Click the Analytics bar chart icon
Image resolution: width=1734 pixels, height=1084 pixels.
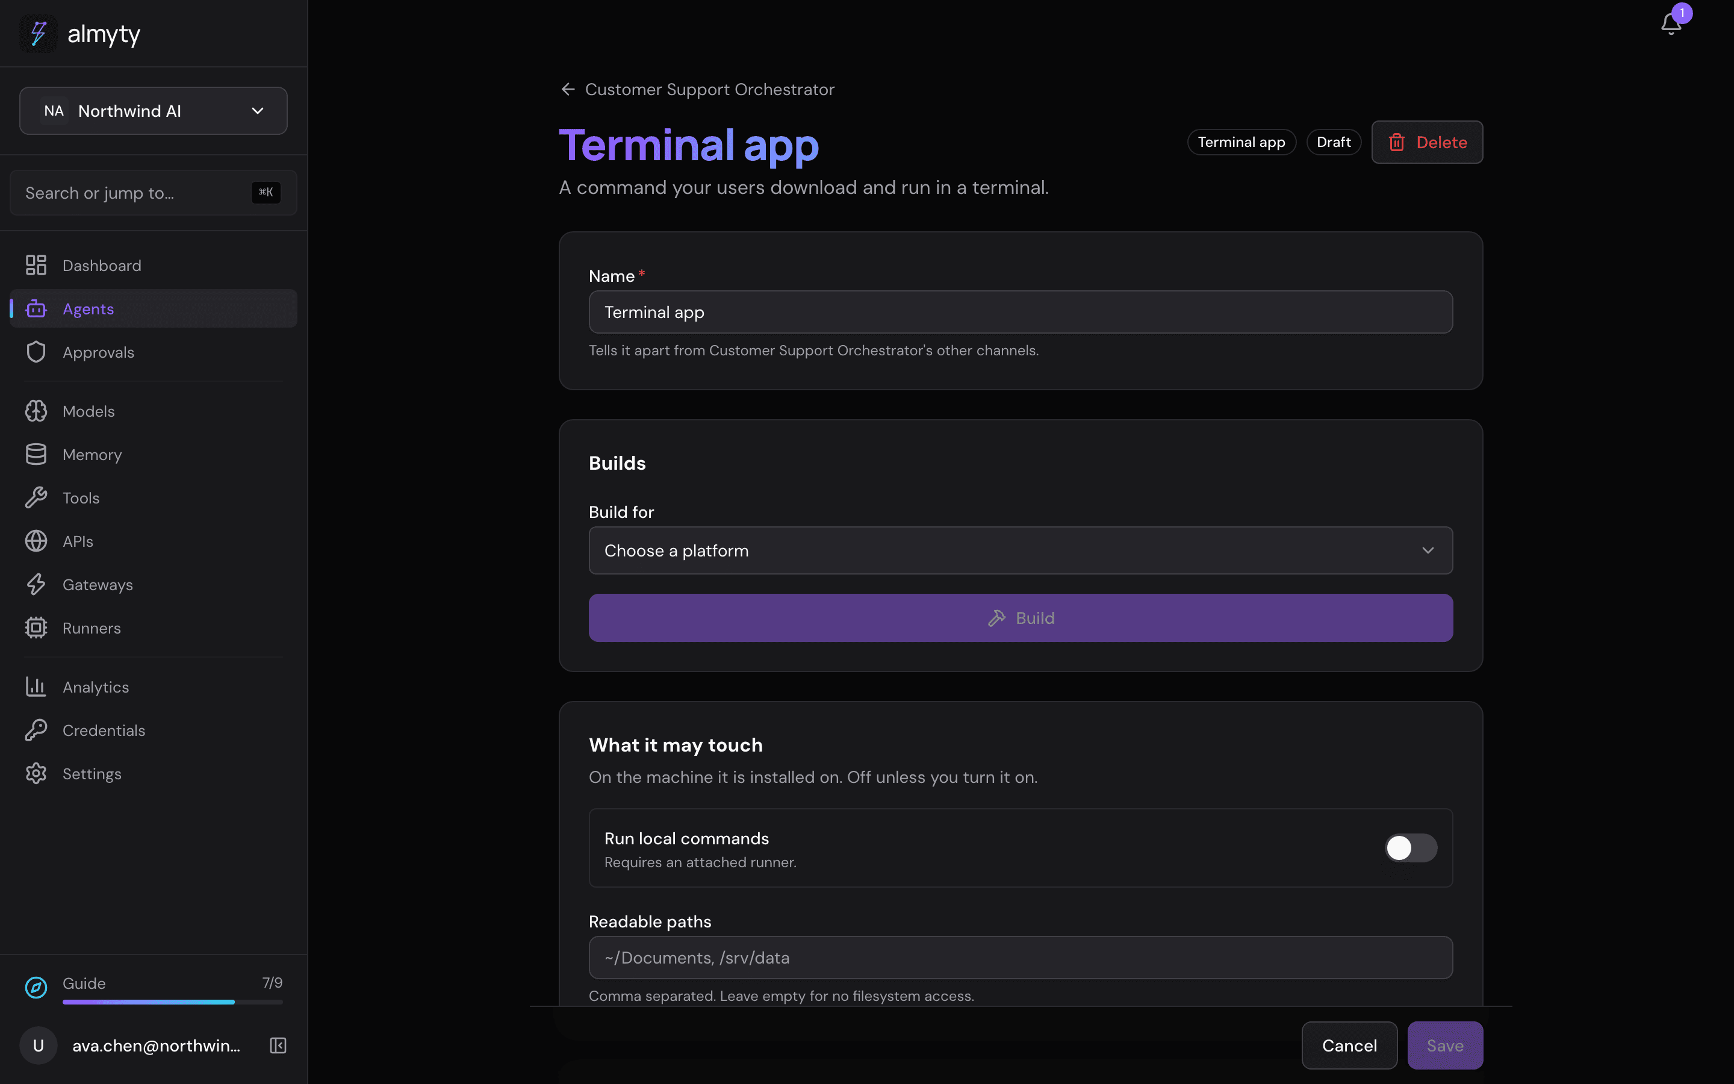[x=36, y=687]
